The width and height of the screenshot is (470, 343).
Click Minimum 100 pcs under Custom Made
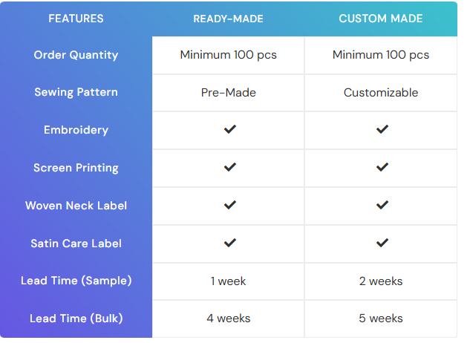(381, 55)
